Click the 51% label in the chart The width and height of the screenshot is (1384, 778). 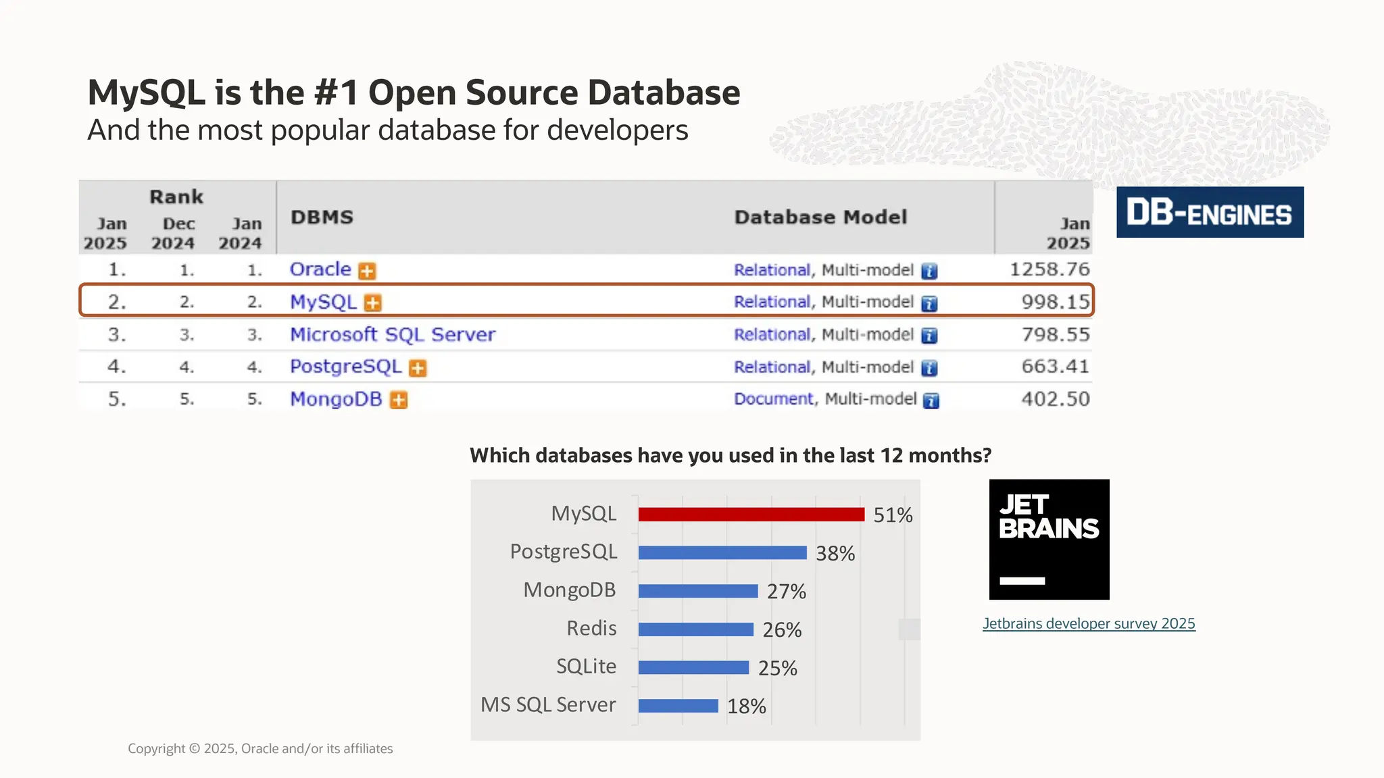pos(893,515)
